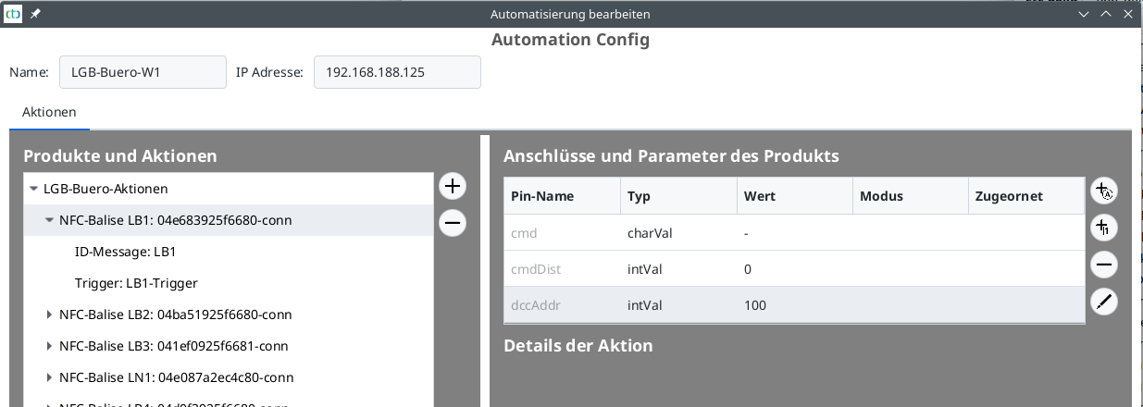Viewport: 1143px width, 407px height.
Task: Select the cmd pin name cell
Action: [x=563, y=233]
